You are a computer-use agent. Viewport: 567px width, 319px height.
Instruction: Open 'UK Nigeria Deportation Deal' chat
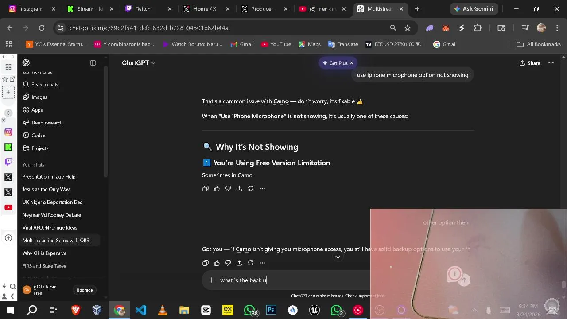pos(53,202)
